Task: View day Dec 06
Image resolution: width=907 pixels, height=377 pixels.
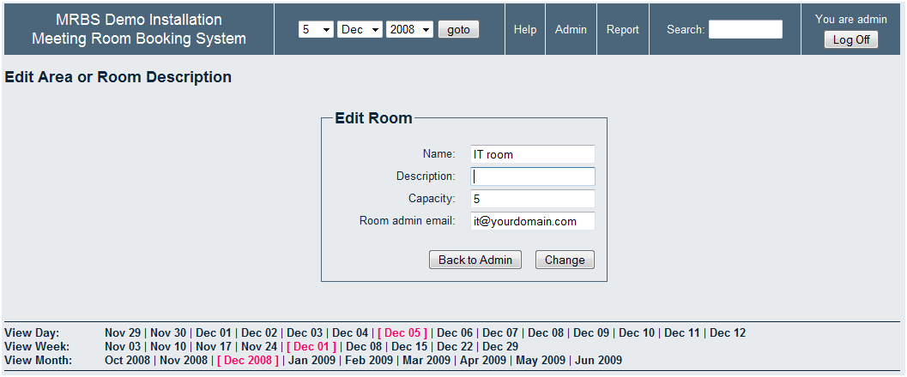Action: pos(455,332)
